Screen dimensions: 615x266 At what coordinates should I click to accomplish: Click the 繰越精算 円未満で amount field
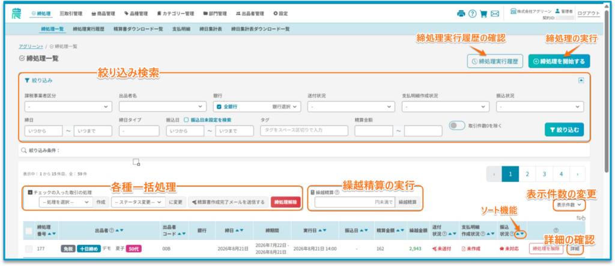pyautogui.click(x=354, y=202)
